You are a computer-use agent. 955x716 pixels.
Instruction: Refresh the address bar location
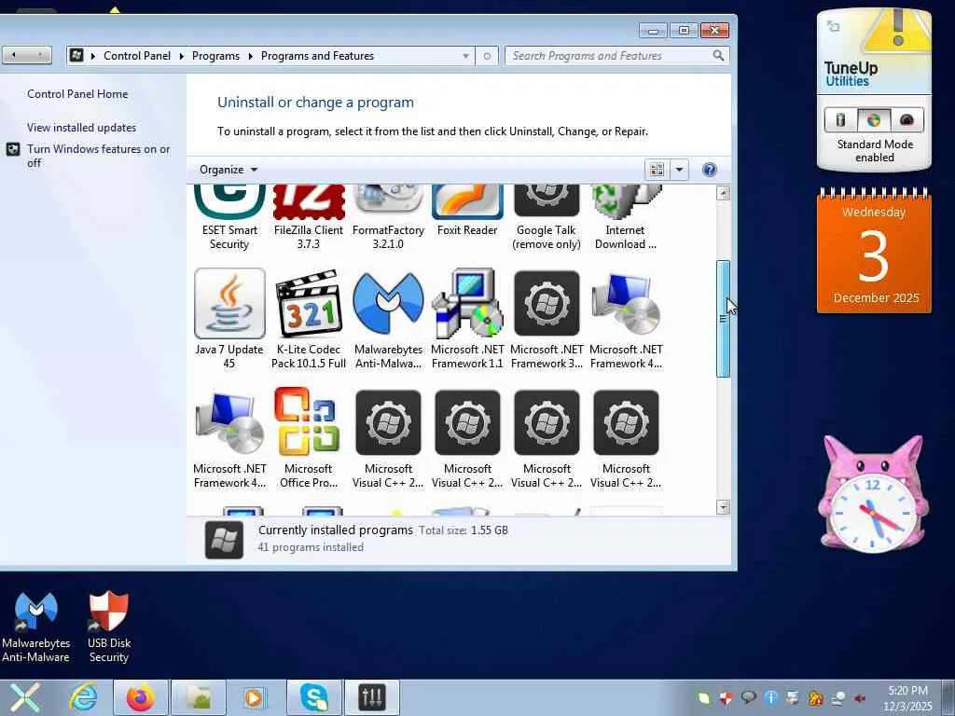coord(487,56)
